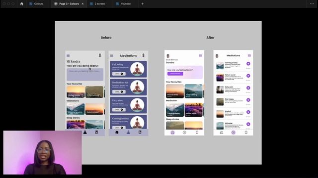The image size is (318, 178).
Task: Tap home icon in After Meditations navbar
Action: click(222, 133)
